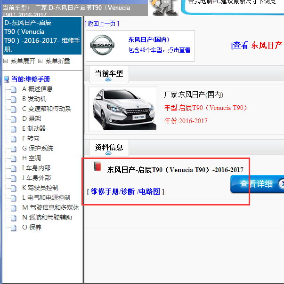Switch to the 资料信息 tab
284x284 pixels.
(x=109, y=148)
